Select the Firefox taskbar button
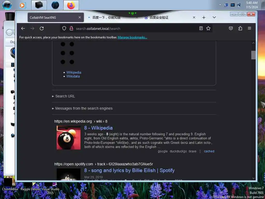Viewport: 265px width, 199px height. point(71,5)
